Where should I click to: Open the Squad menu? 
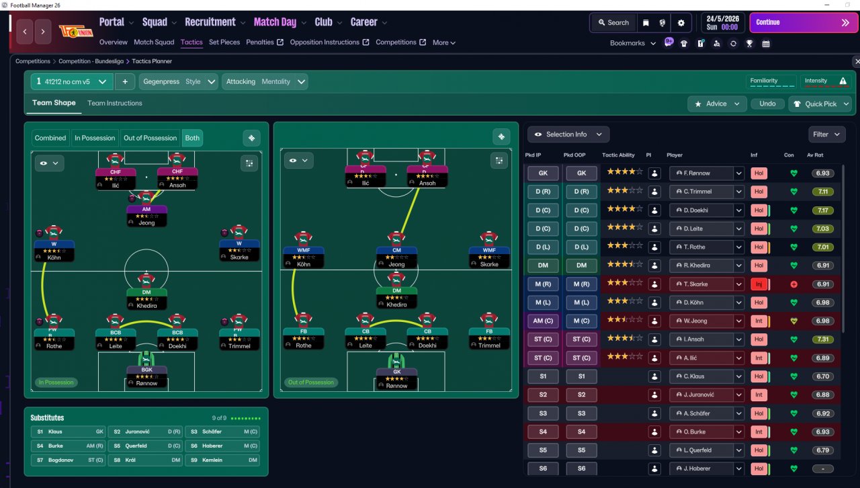point(159,22)
